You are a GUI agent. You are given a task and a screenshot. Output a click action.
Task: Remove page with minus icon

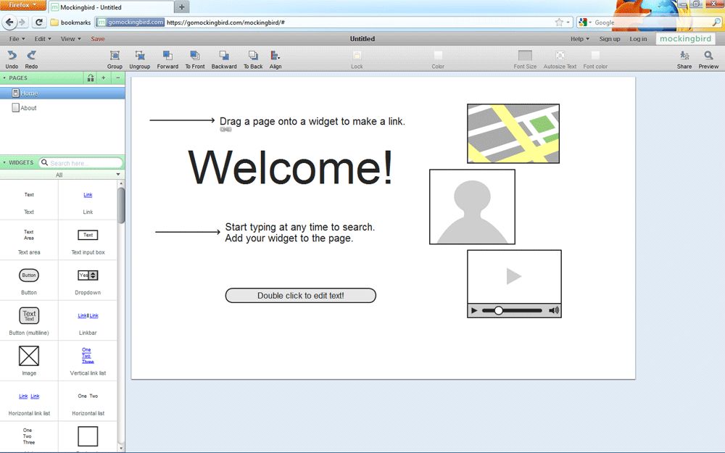[118, 78]
